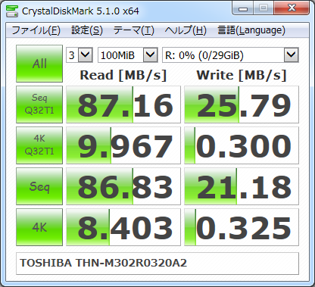315x287 pixels.
Task: Start the plain Seq test
Action: click(39, 186)
